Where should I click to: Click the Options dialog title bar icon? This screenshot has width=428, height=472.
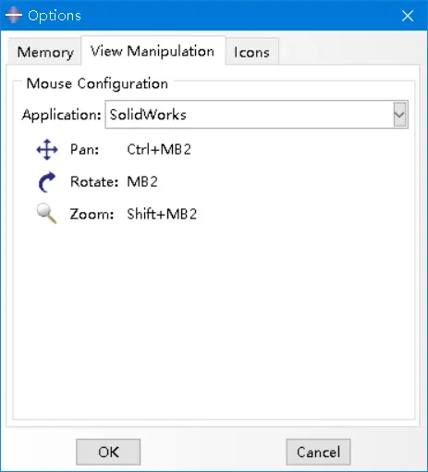pos(13,16)
